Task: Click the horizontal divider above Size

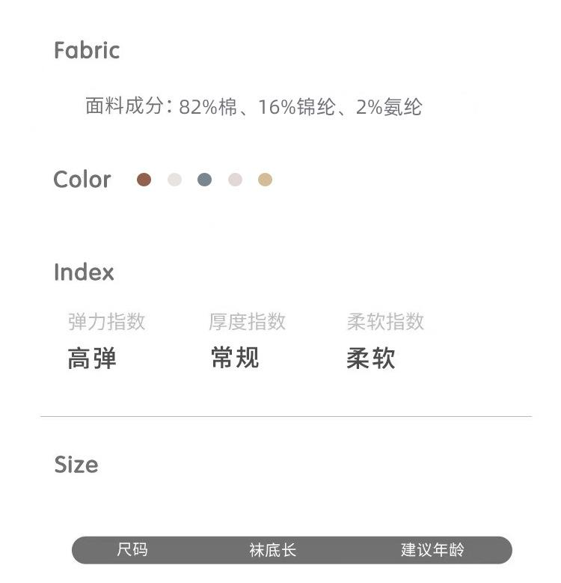Action: [x=286, y=416]
